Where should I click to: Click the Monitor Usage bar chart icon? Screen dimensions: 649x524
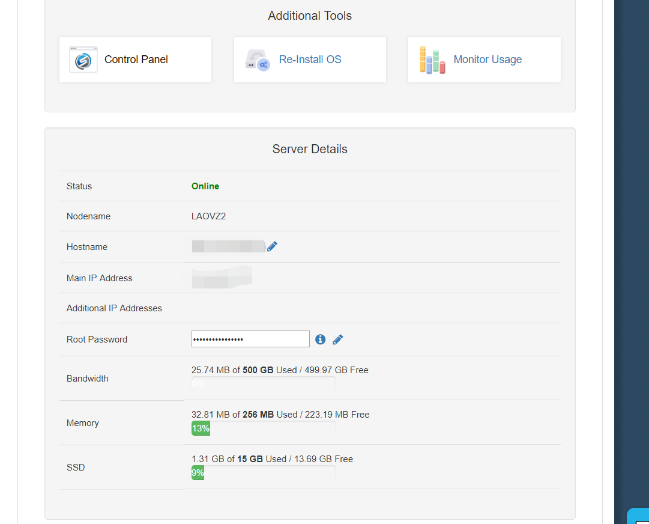point(432,59)
